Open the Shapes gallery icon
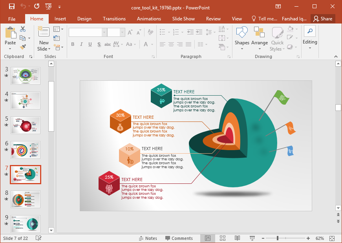This screenshot has width=342, height=243. click(x=241, y=32)
